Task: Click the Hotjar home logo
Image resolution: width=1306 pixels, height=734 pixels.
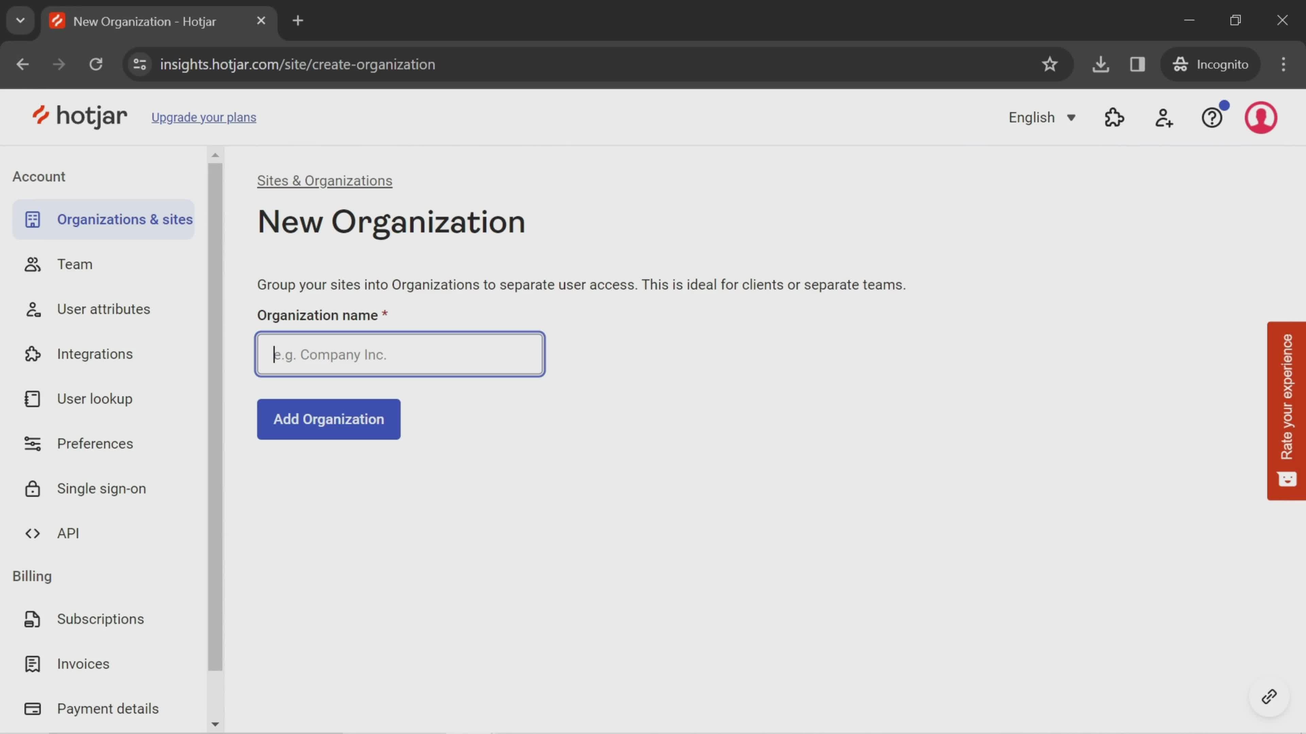Action: click(79, 117)
